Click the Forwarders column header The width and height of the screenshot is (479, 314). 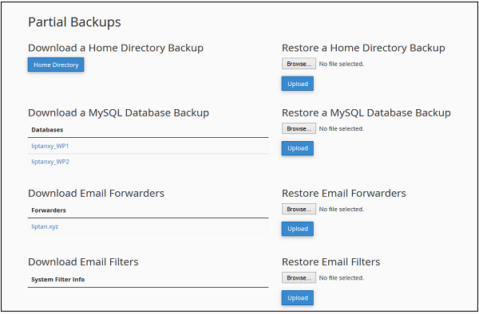click(x=49, y=210)
